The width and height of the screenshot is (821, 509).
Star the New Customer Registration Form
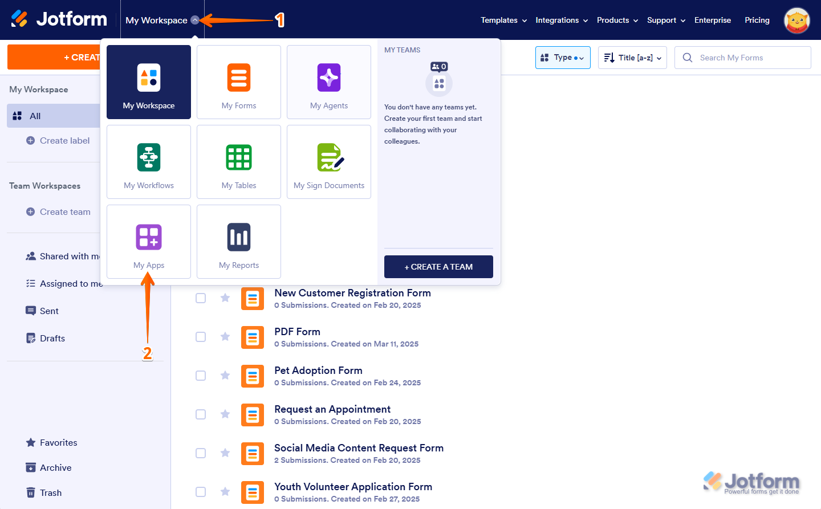(x=225, y=298)
